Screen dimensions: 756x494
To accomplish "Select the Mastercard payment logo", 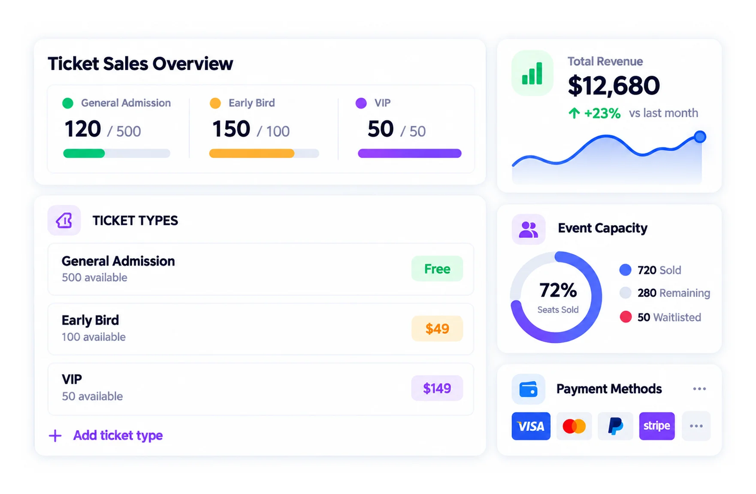I will click(574, 426).
